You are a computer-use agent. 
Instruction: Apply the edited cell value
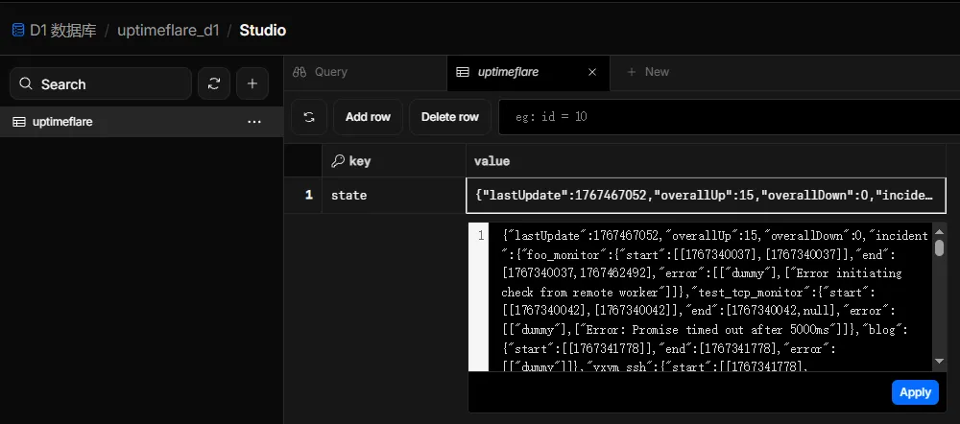[x=914, y=392]
